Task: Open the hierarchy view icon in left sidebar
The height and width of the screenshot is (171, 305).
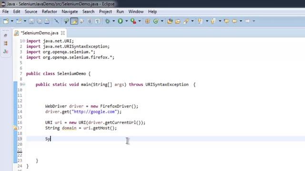Action: (x=5, y=43)
